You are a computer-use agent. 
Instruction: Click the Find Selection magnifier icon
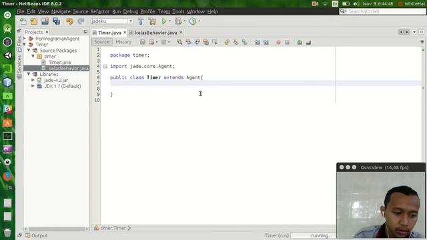(179, 42)
